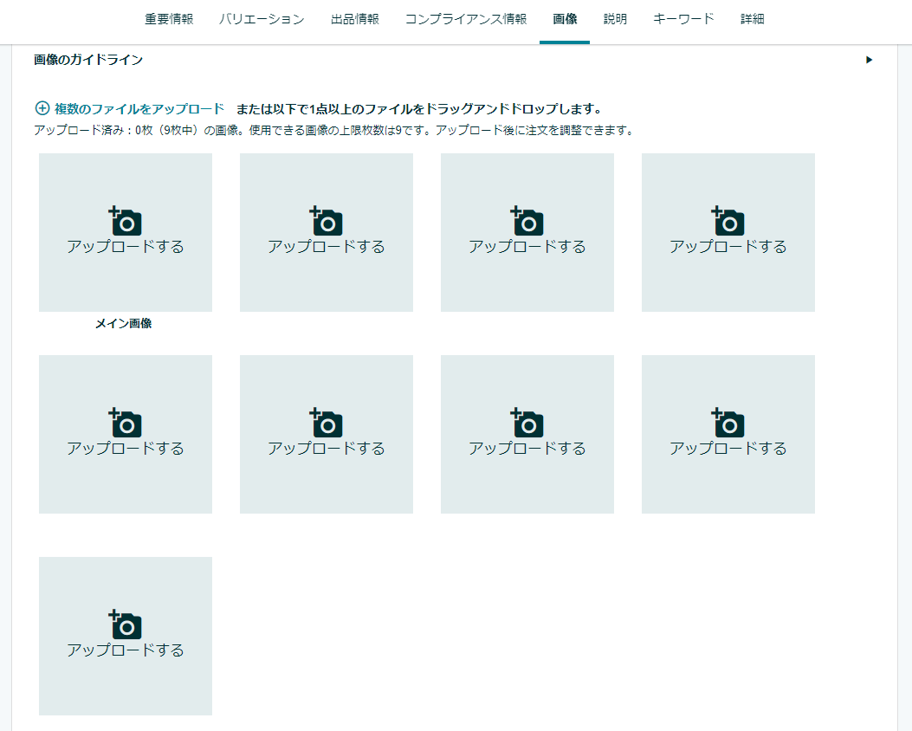Open the 画像のガイドライン section header

tap(88, 61)
